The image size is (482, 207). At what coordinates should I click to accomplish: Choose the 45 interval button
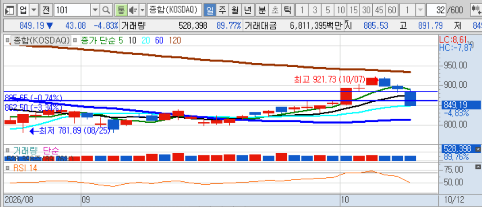pos(379,10)
